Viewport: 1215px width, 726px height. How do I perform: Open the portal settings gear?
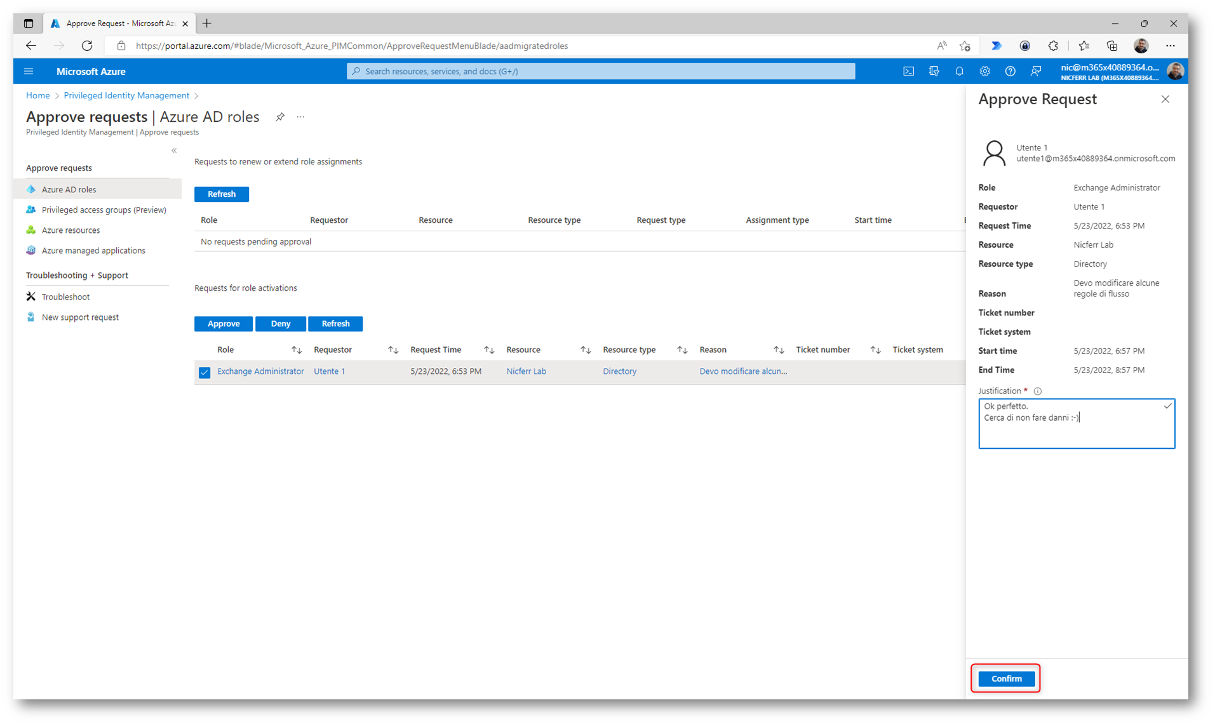coord(984,71)
